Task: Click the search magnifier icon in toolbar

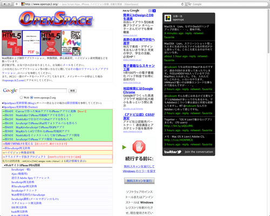Action: [x=190, y=4]
